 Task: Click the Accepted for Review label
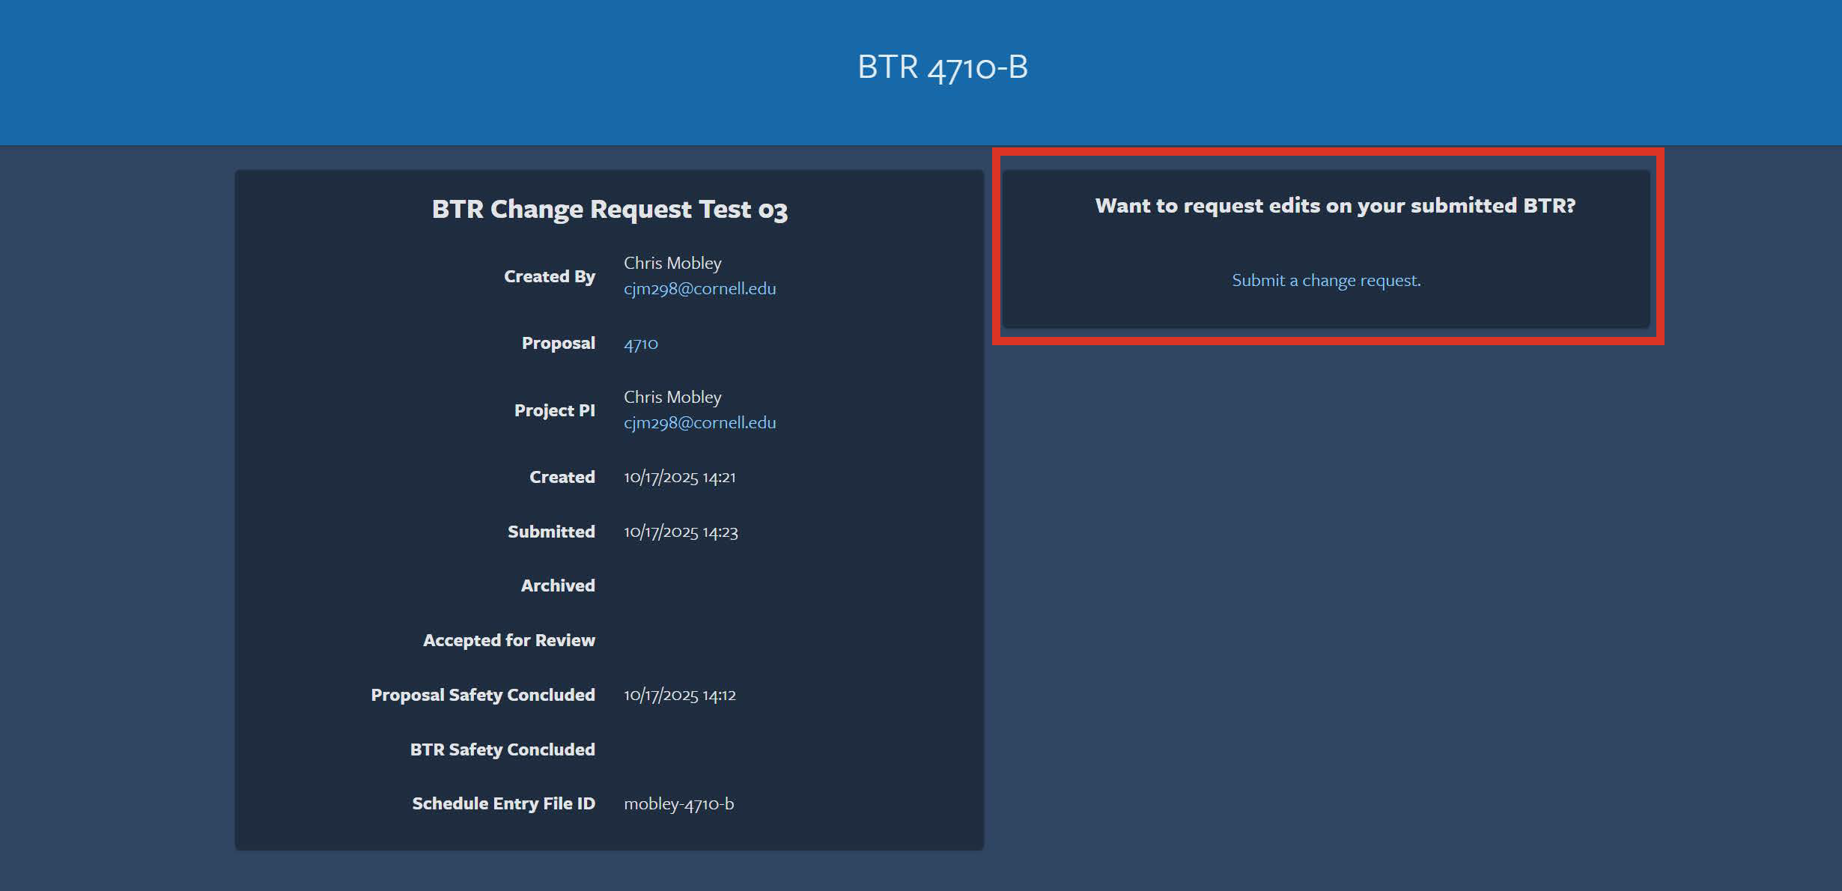tap(509, 640)
